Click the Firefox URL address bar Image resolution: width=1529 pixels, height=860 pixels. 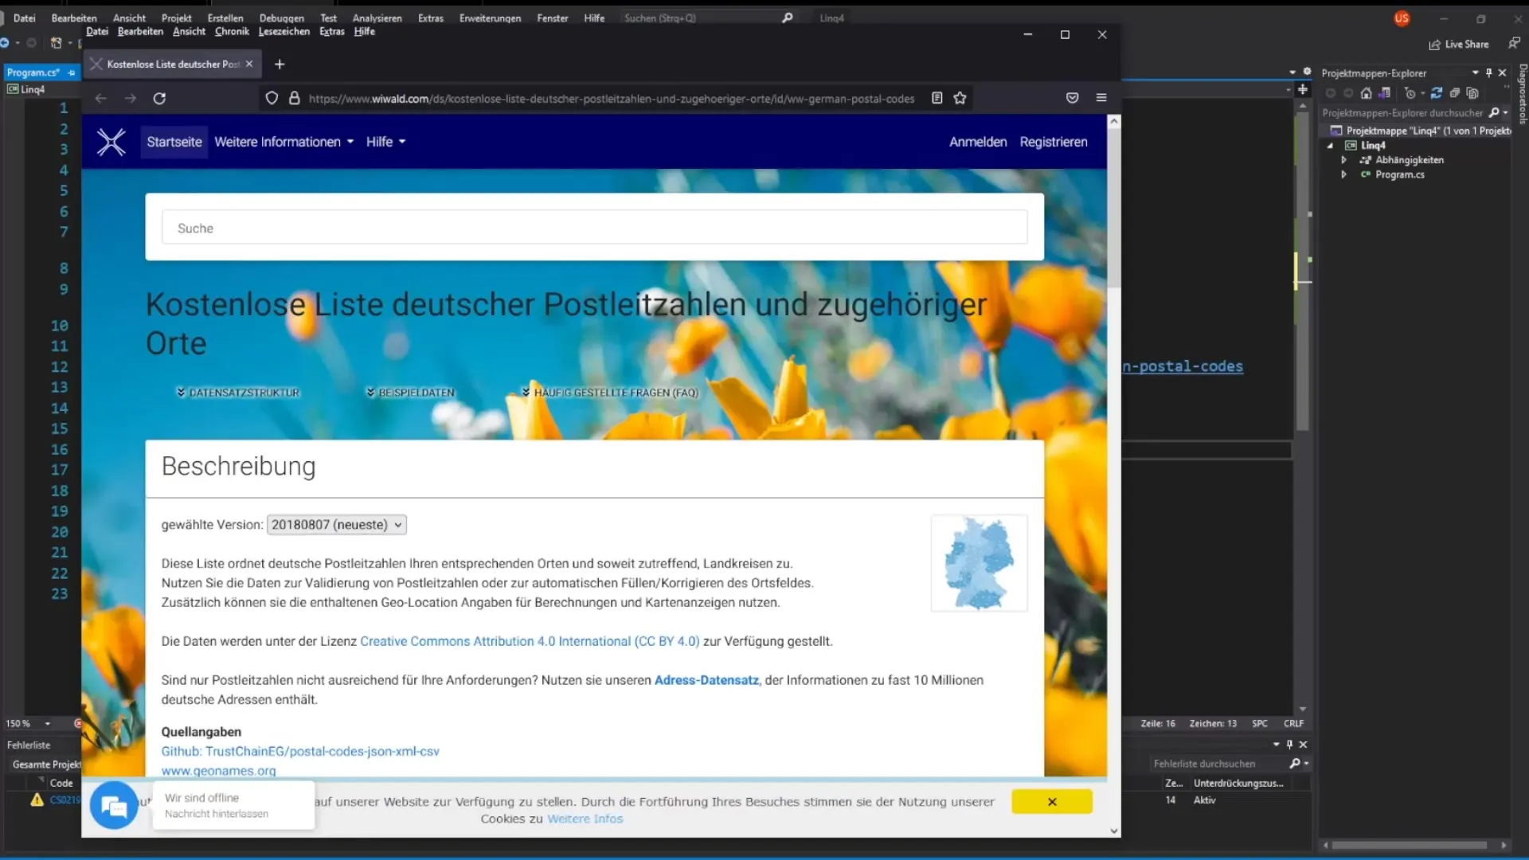pos(611,98)
